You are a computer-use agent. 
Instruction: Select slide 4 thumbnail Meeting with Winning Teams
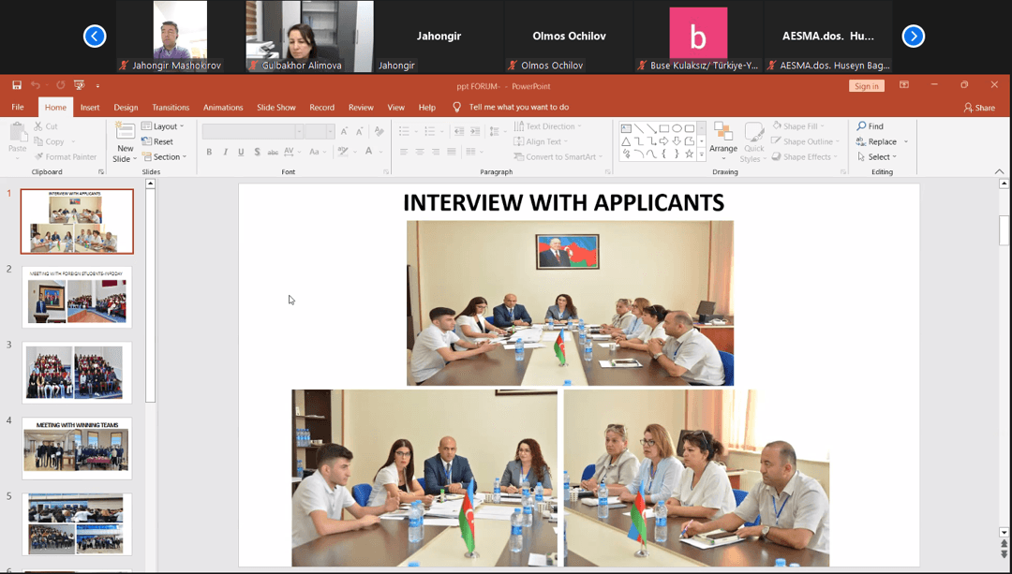pos(77,449)
